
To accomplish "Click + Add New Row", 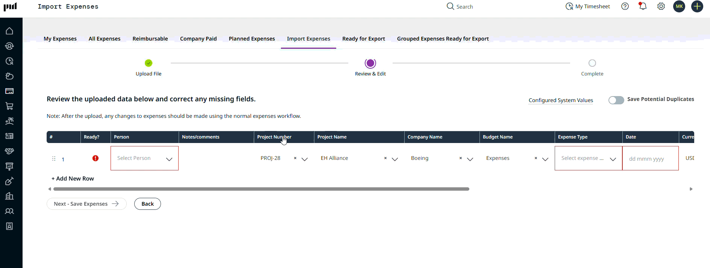I will pyautogui.click(x=73, y=179).
